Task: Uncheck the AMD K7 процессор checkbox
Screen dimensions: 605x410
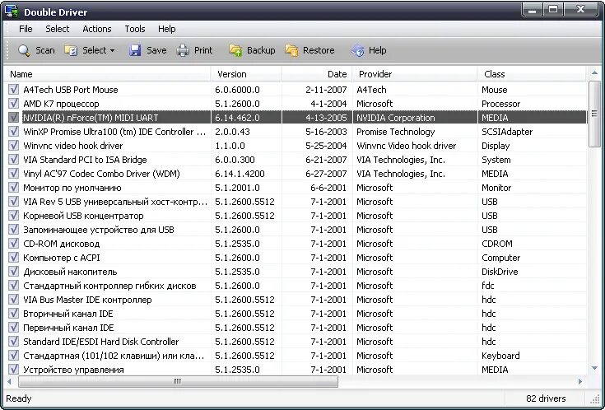Action: click(x=13, y=104)
